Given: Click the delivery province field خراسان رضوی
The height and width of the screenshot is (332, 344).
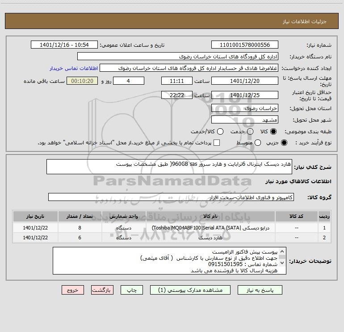Looking at the screenshot, I should [x=245, y=108].
